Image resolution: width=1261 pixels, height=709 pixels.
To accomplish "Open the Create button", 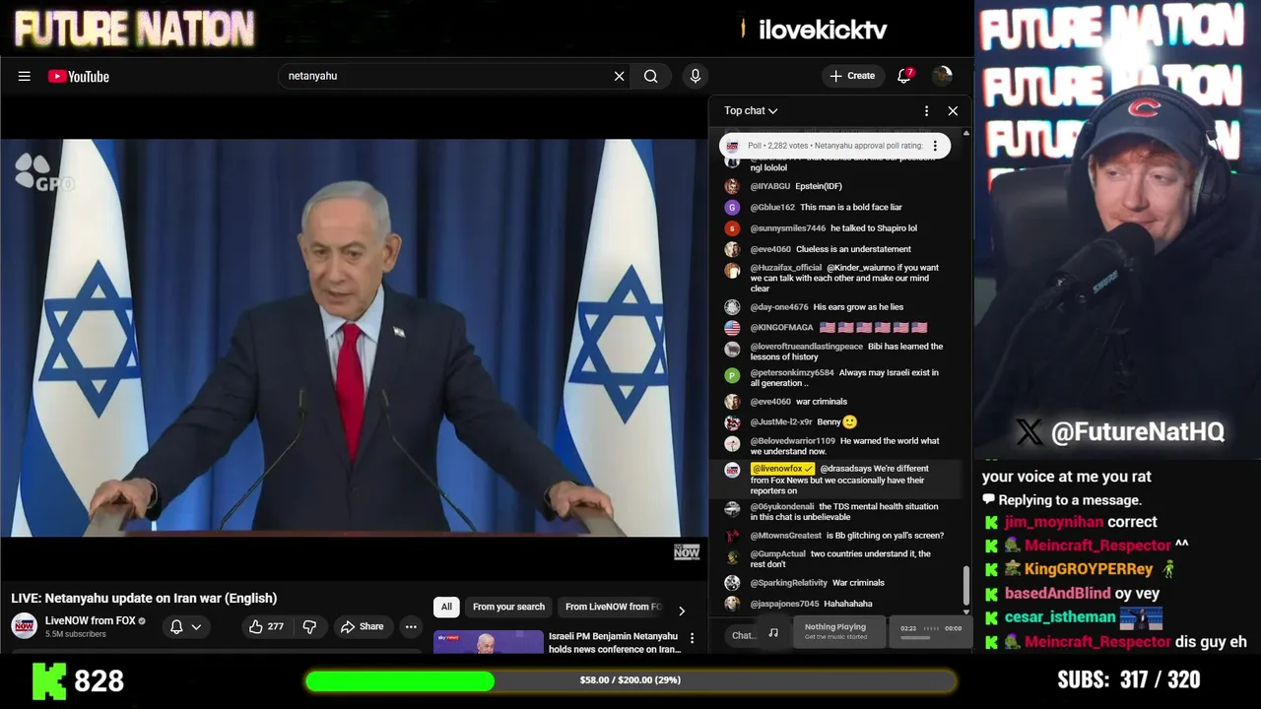I will click(x=852, y=76).
